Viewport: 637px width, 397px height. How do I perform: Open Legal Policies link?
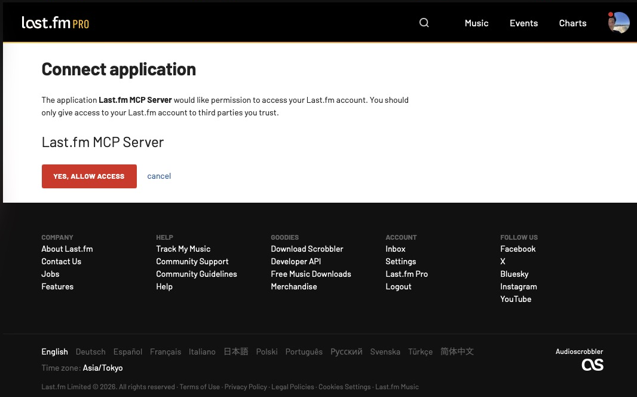[x=292, y=387]
